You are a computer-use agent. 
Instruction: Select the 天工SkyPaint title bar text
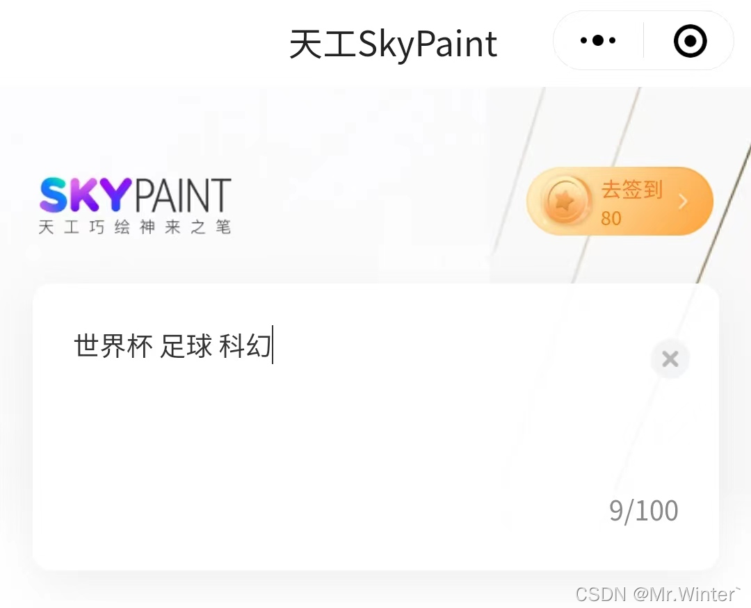(x=394, y=43)
